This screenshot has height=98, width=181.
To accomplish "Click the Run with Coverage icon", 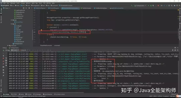I will click(x=153, y=5).
